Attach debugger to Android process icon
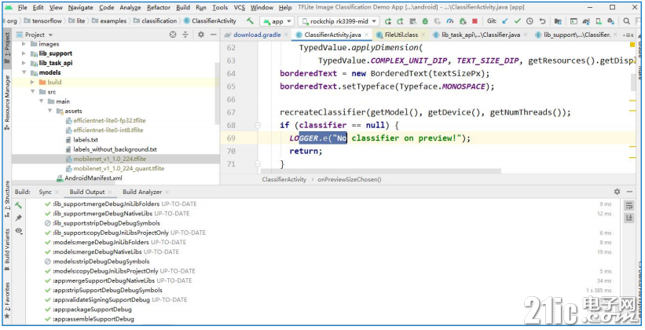645x330 pixels. click(x=463, y=21)
